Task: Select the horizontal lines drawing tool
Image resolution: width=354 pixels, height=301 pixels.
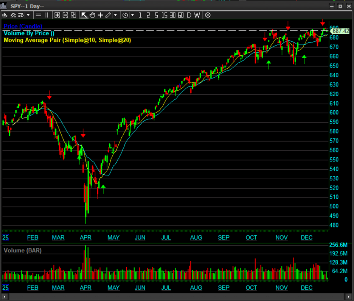Action: click(x=38, y=15)
